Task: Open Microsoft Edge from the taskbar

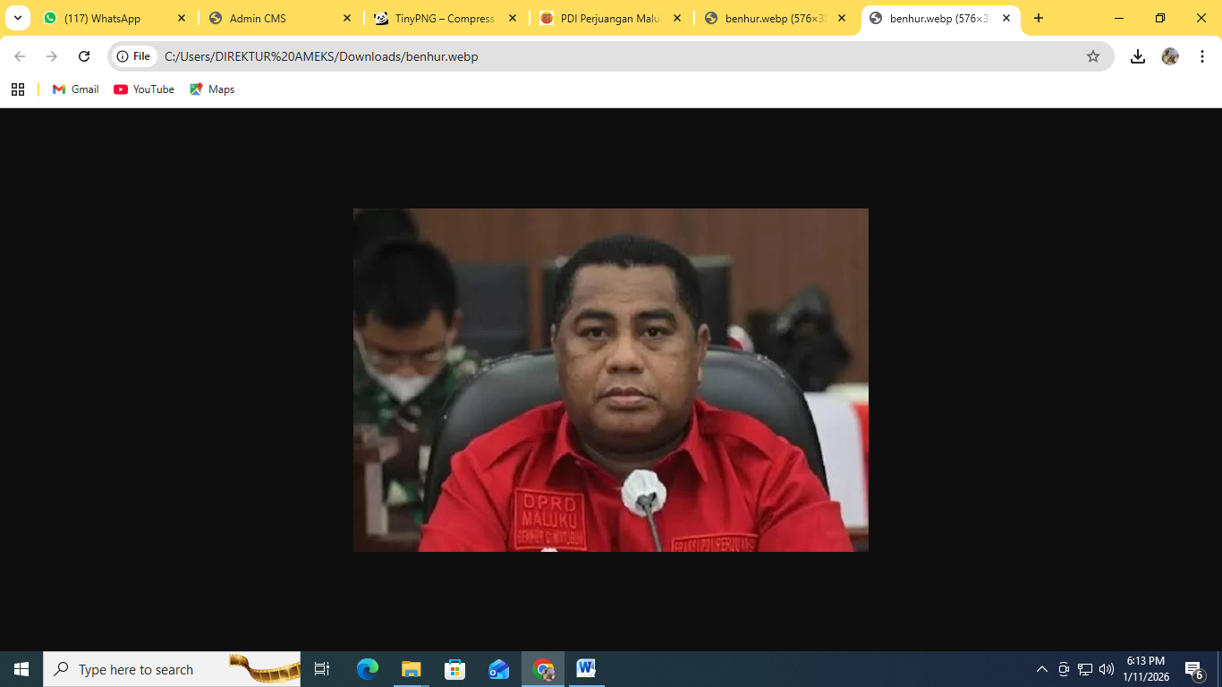Action: click(367, 668)
